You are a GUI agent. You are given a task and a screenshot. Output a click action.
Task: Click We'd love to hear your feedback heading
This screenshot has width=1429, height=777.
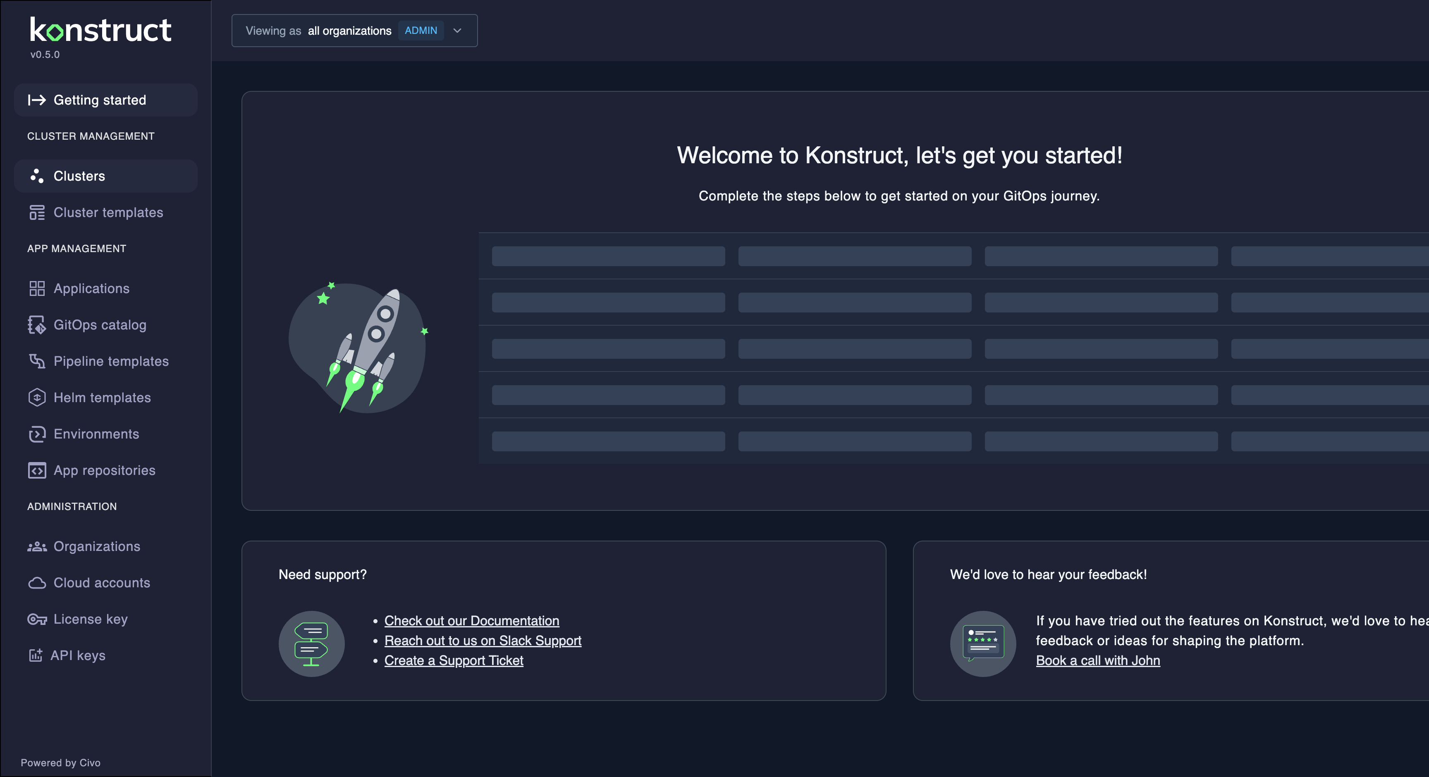pyautogui.click(x=1049, y=574)
